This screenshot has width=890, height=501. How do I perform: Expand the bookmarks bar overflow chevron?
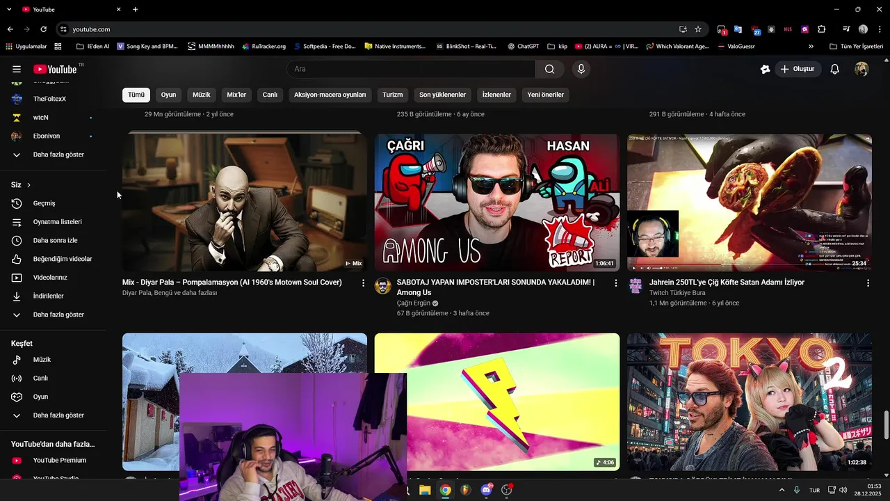pyautogui.click(x=811, y=47)
